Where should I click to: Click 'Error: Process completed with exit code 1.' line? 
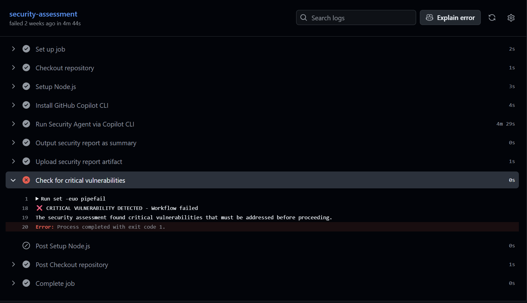262,227
